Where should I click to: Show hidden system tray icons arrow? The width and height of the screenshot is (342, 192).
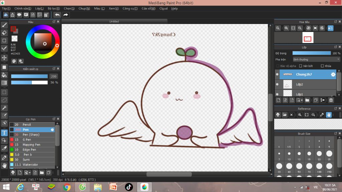tap(295, 187)
